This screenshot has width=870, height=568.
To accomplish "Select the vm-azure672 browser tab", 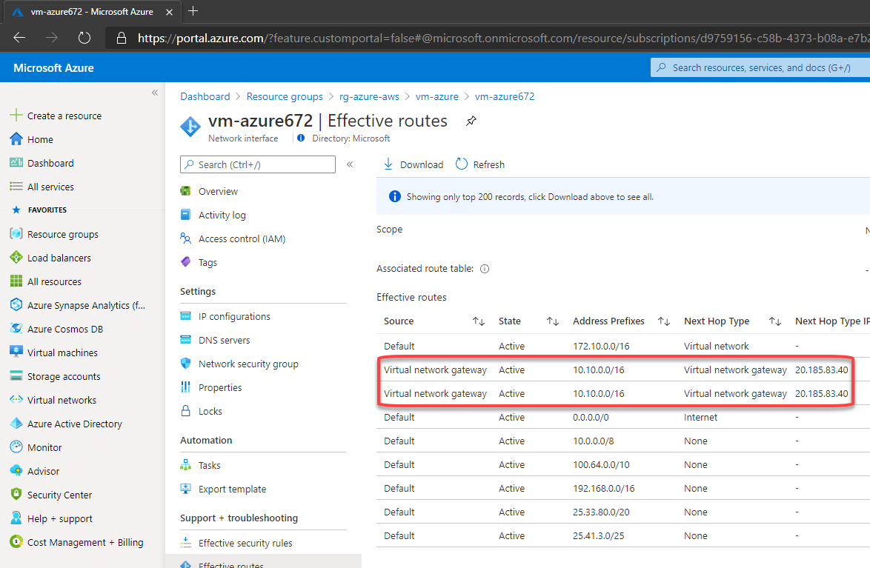I will 92,12.
